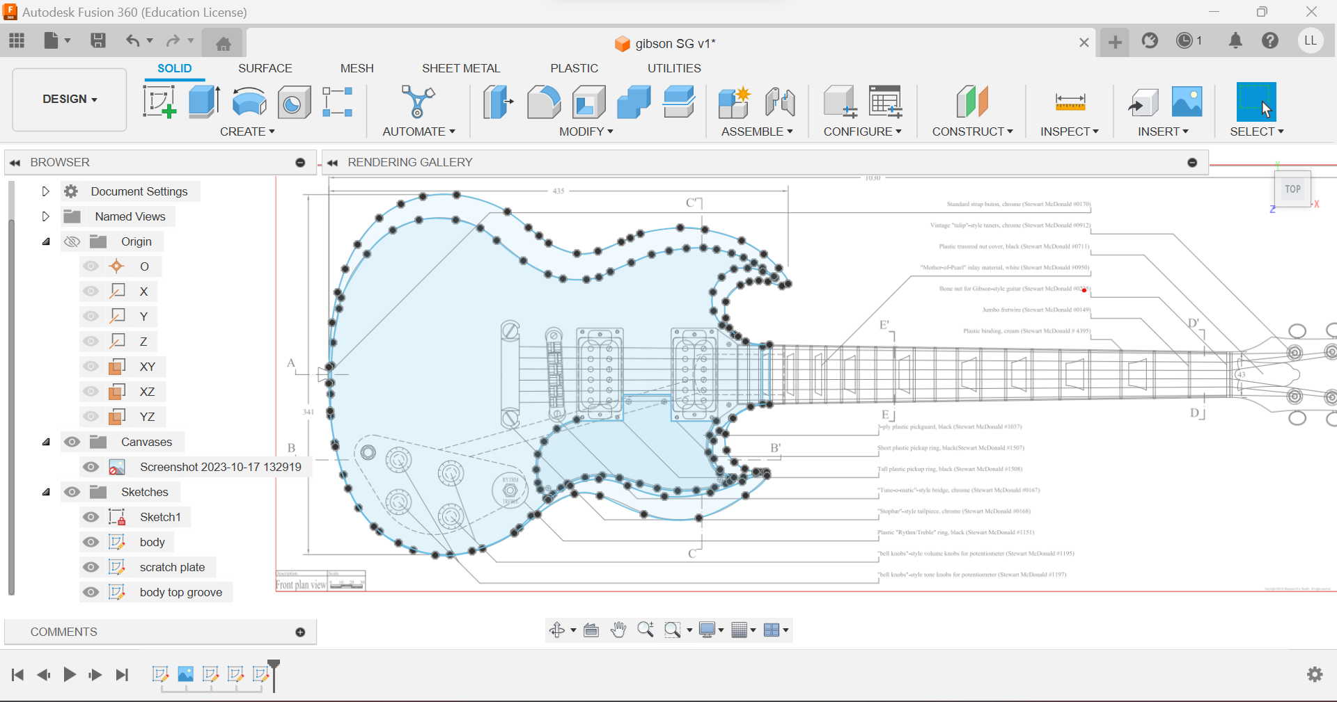This screenshot has height=702, width=1337.
Task: Expand the Document Settings node
Action: click(x=45, y=191)
